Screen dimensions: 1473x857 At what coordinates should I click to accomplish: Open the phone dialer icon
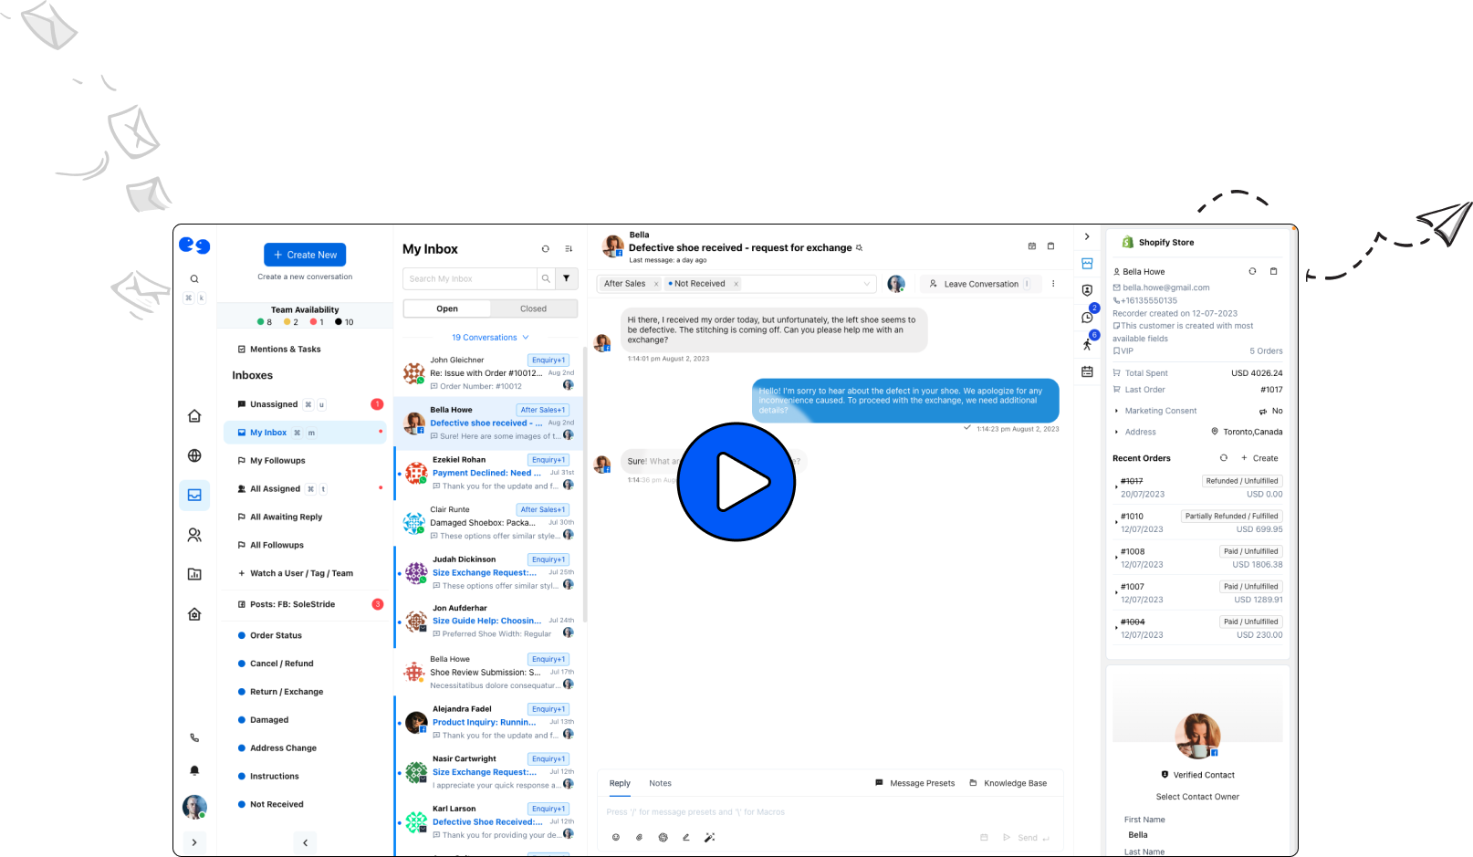point(194,737)
